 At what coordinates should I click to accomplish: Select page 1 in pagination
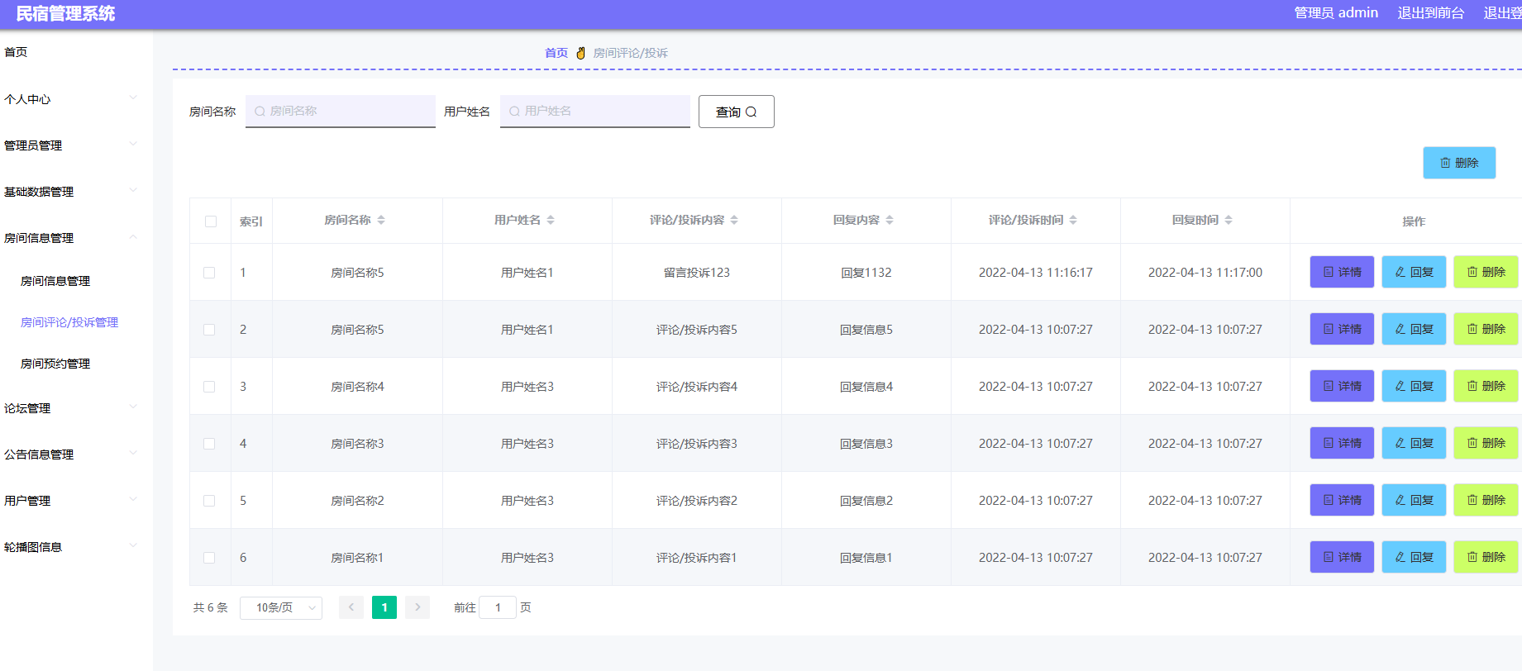click(x=384, y=607)
